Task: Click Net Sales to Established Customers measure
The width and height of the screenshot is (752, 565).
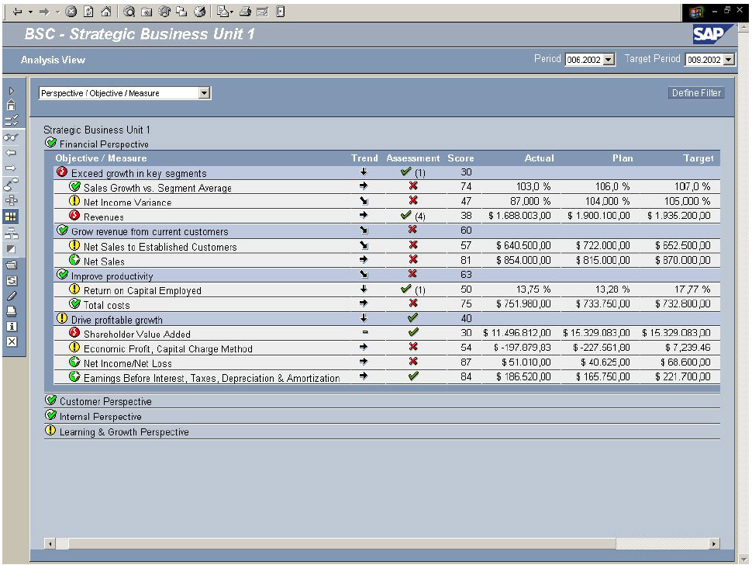Action: point(160,247)
